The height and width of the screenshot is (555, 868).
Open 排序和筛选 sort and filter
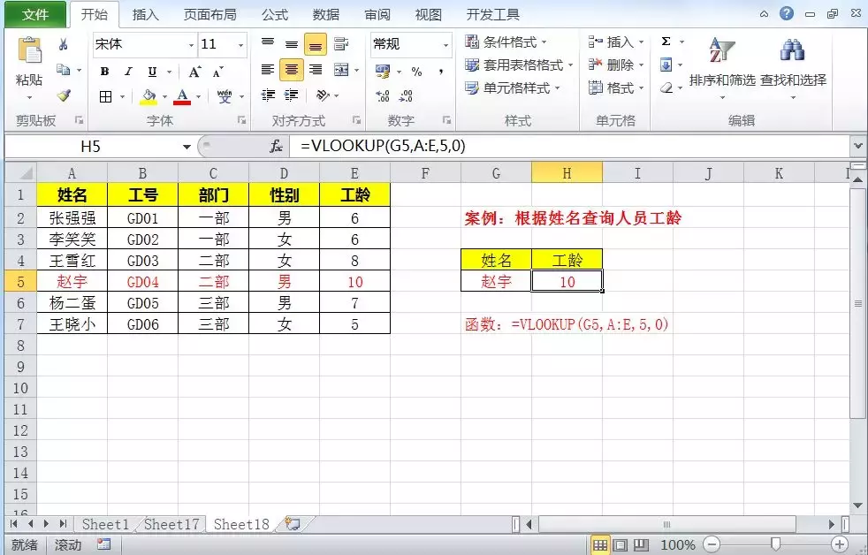[722, 67]
